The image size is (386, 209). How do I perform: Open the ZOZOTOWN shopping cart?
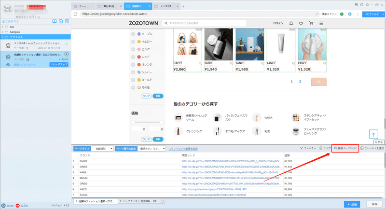coord(311,23)
